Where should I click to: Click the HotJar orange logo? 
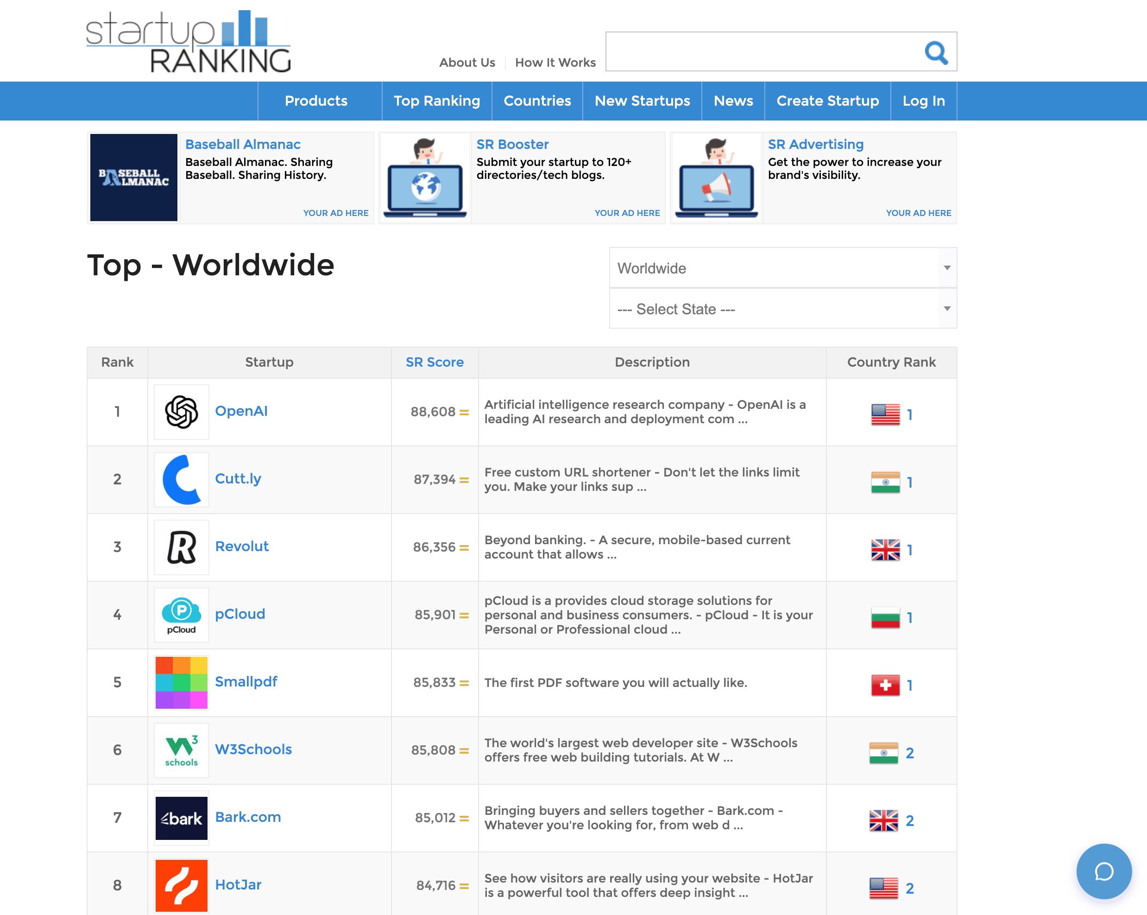click(182, 885)
